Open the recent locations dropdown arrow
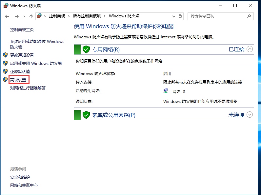 click(x=25, y=16)
